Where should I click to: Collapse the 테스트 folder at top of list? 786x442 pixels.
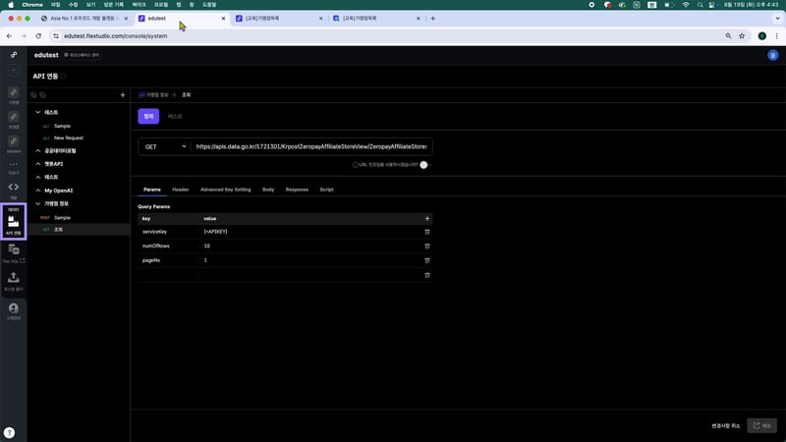click(x=37, y=113)
